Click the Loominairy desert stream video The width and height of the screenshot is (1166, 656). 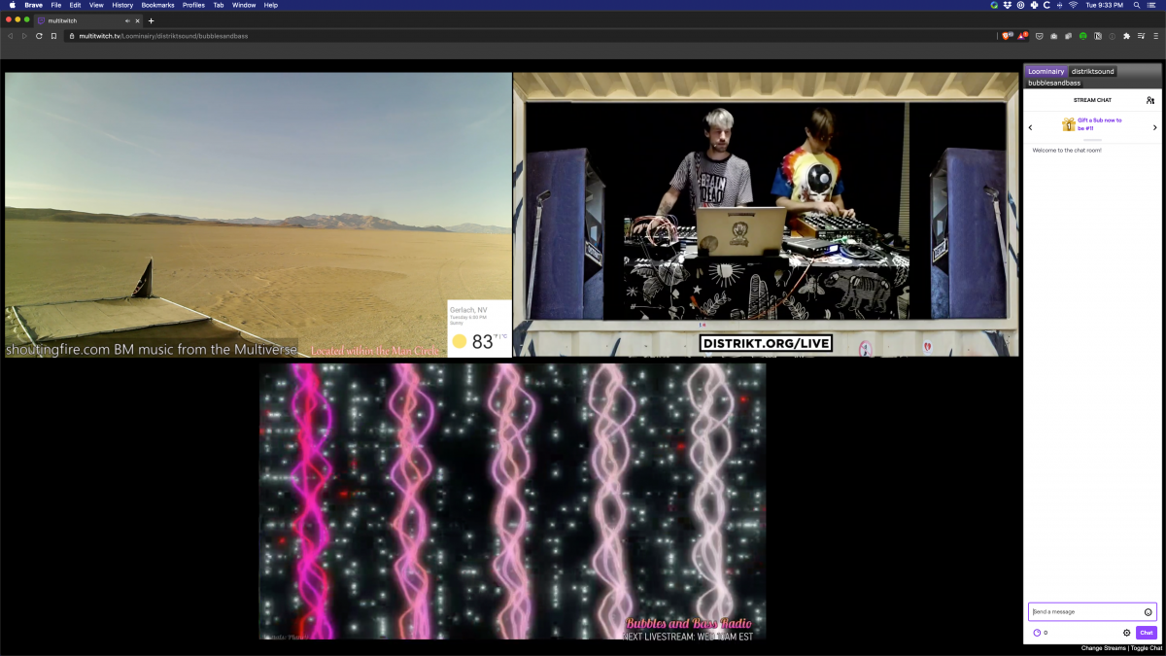tap(258, 215)
